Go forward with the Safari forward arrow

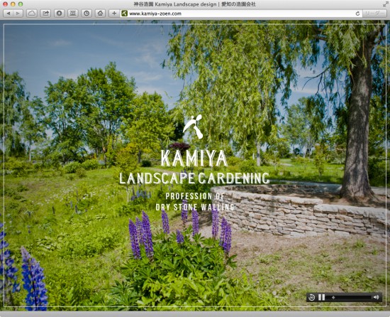coord(18,14)
